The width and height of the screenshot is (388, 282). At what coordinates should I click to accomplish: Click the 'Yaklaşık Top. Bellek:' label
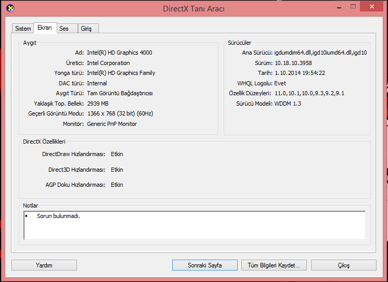coord(59,104)
